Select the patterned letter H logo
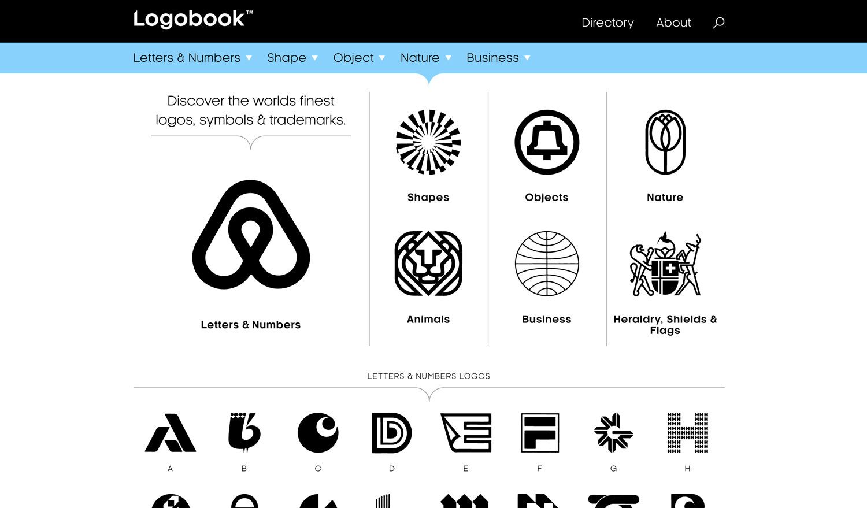This screenshot has height=508, width=867. point(688,432)
